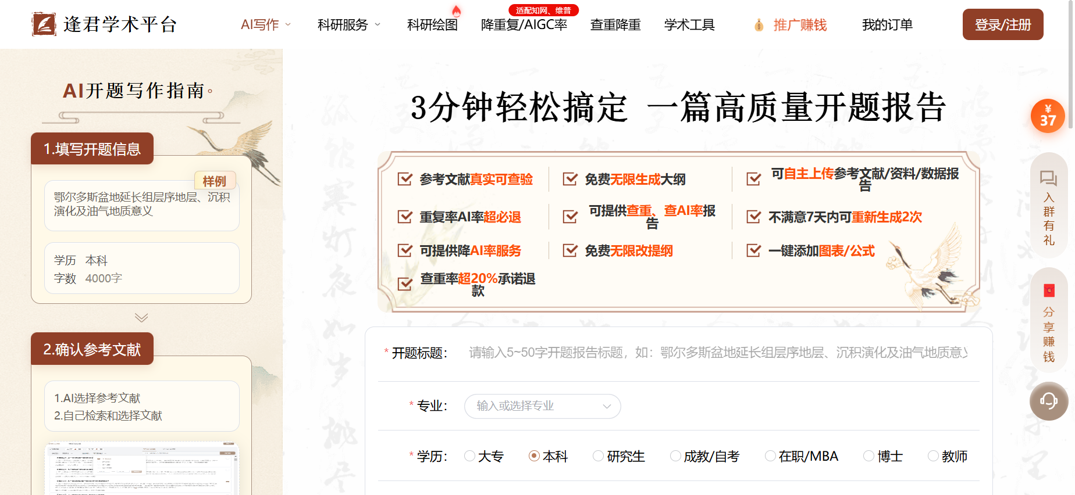Click checkmark icon beside 可提供查重、查AI率报告
Viewport: 1075px width, 495px height.
(x=570, y=217)
